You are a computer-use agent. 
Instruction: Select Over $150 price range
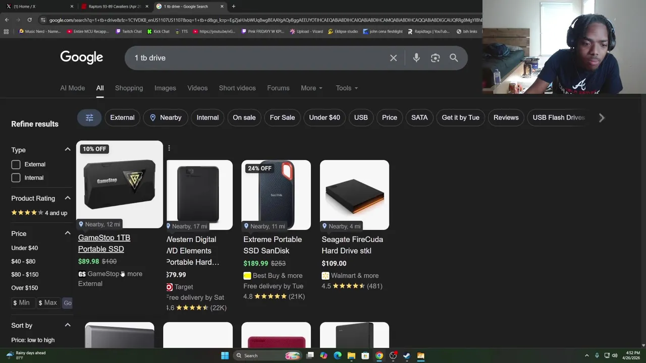pyautogui.click(x=24, y=287)
